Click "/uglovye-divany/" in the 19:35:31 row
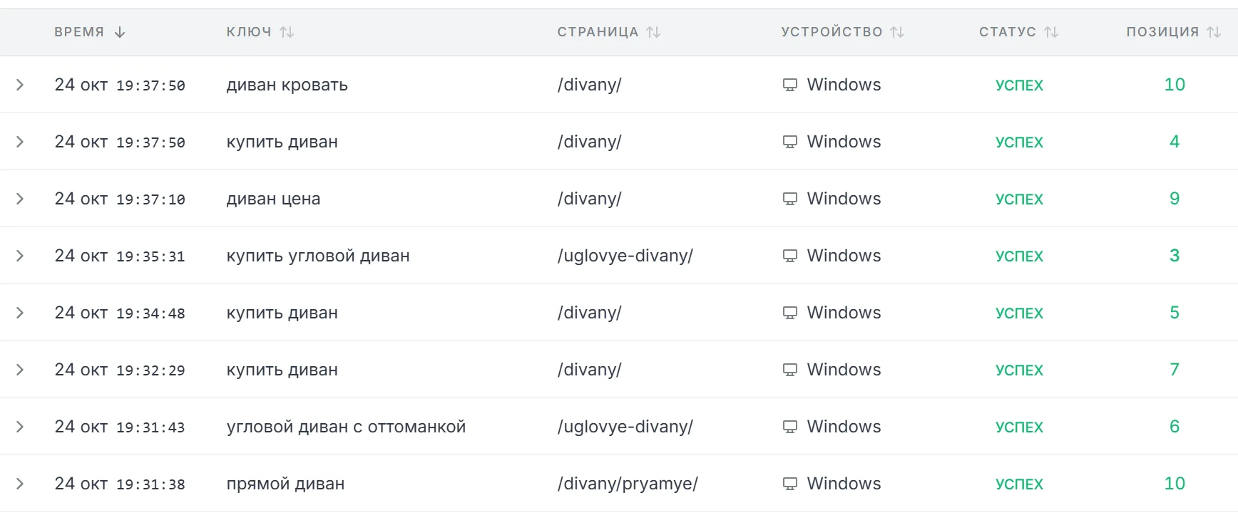The height and width of the screenshot is (530, 1238). pyautogui.click(x=625, y=256)
